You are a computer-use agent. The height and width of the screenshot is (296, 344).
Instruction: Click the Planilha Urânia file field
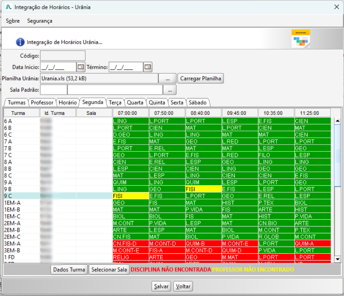[99, 78]
